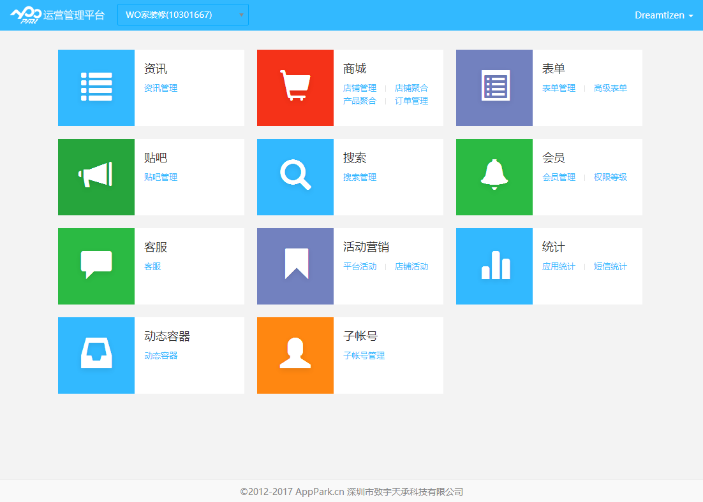Click the 动态容器 inbox icon

pyautogui.click(x=96, y=355)
